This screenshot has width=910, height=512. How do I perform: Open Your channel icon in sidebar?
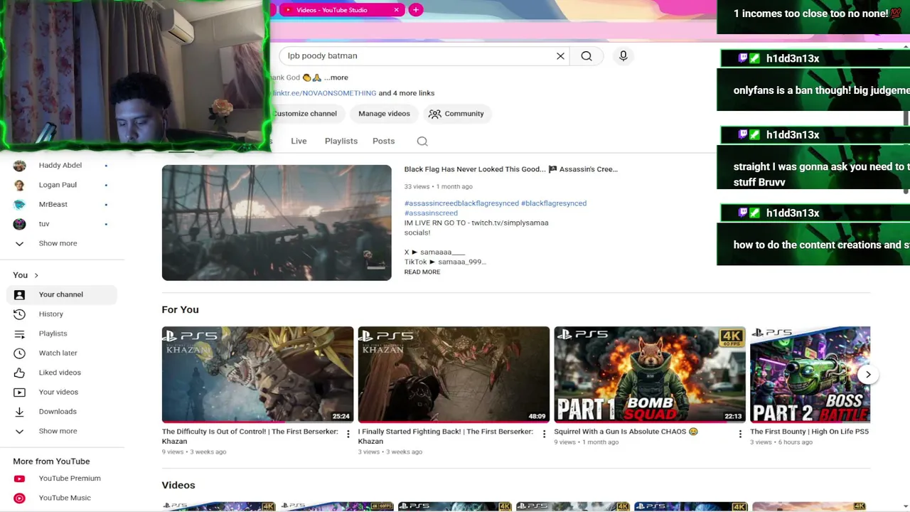pos(19,294)
